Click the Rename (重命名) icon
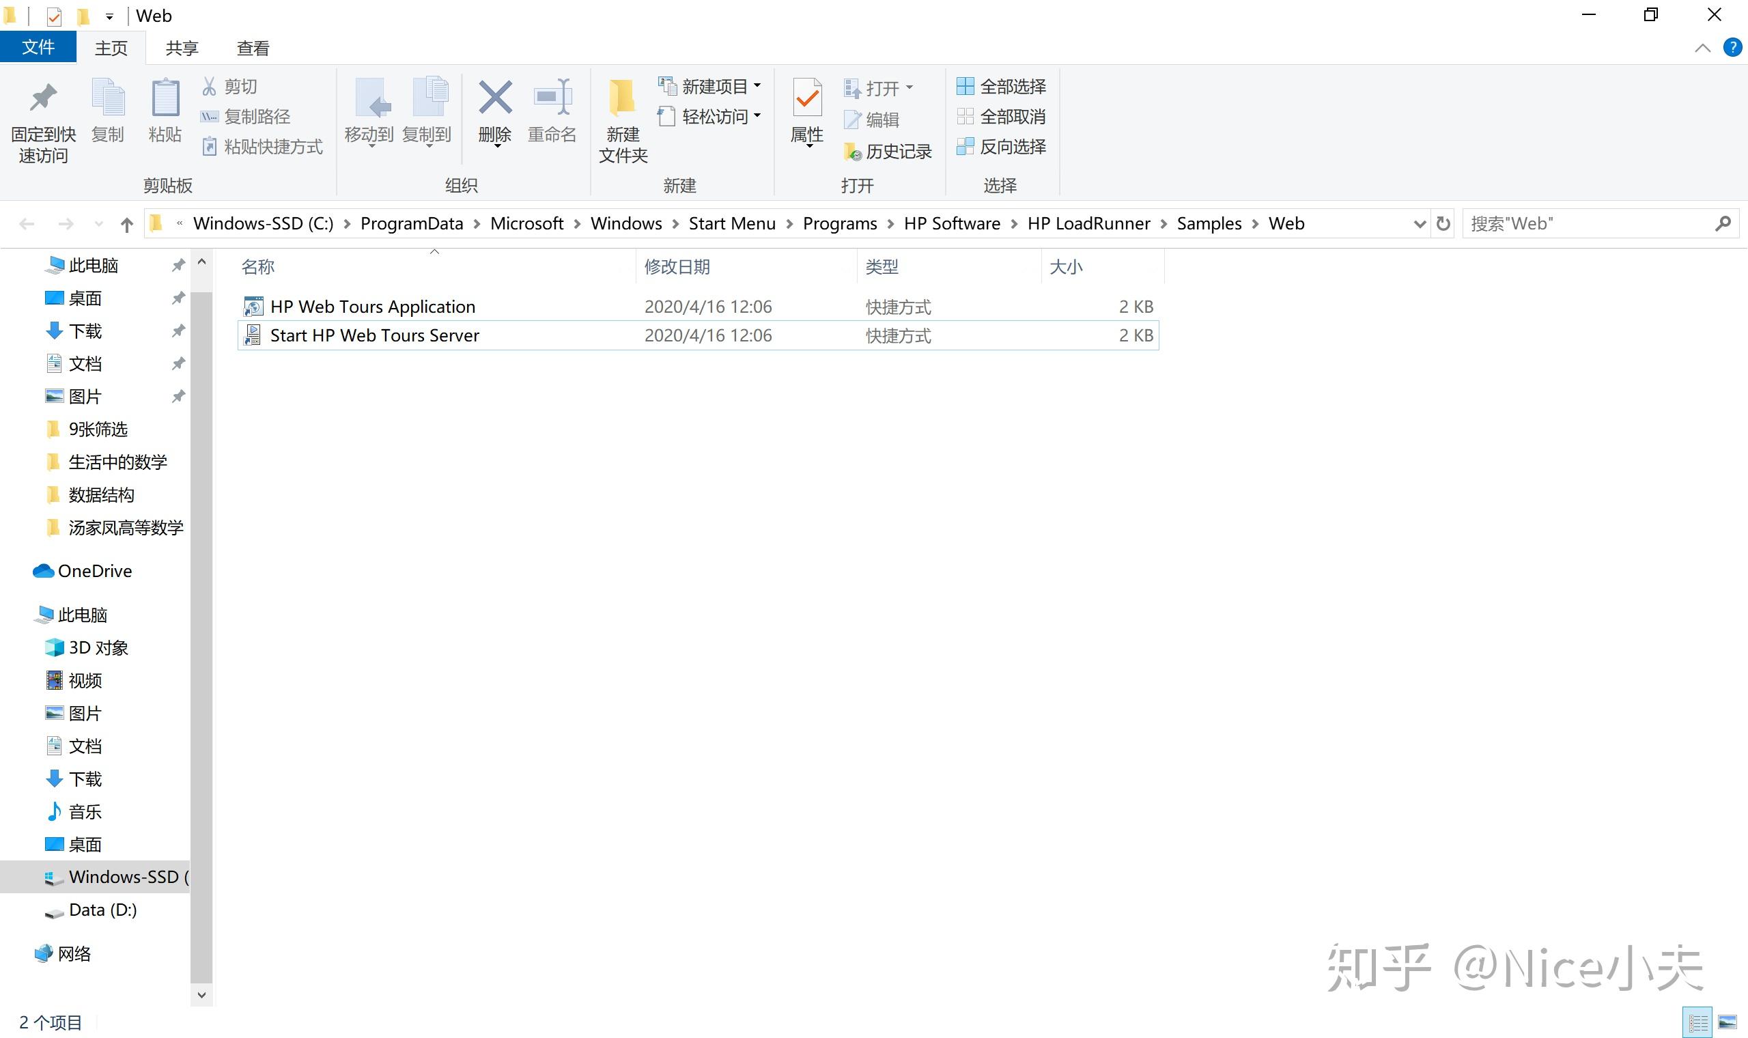 [552, 97]
